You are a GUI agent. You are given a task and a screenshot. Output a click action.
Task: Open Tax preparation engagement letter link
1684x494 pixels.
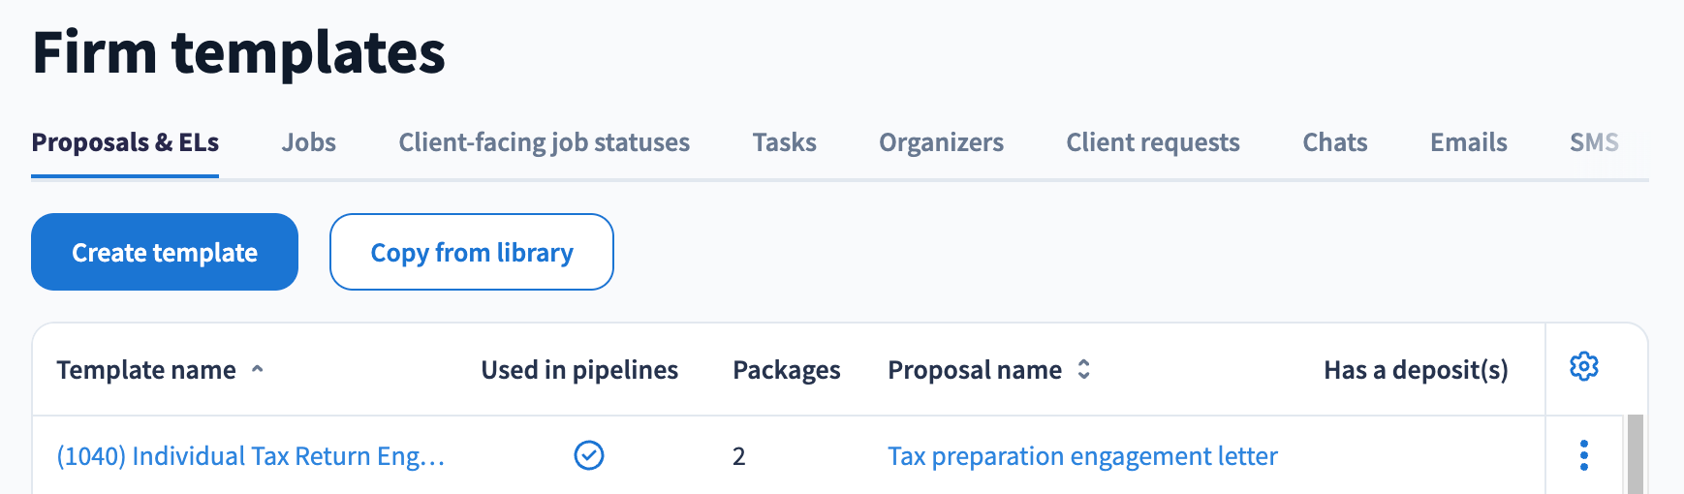pyautogui.click(x=1083, y=456)
